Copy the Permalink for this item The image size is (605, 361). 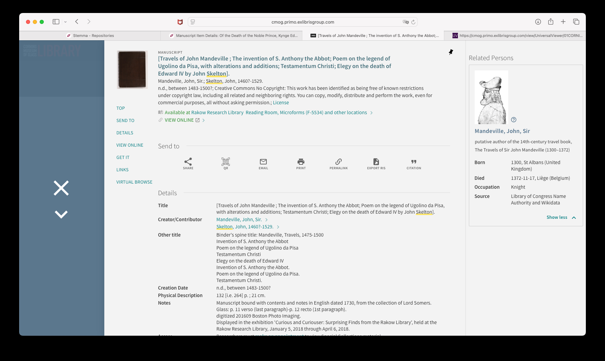[339, 163]
